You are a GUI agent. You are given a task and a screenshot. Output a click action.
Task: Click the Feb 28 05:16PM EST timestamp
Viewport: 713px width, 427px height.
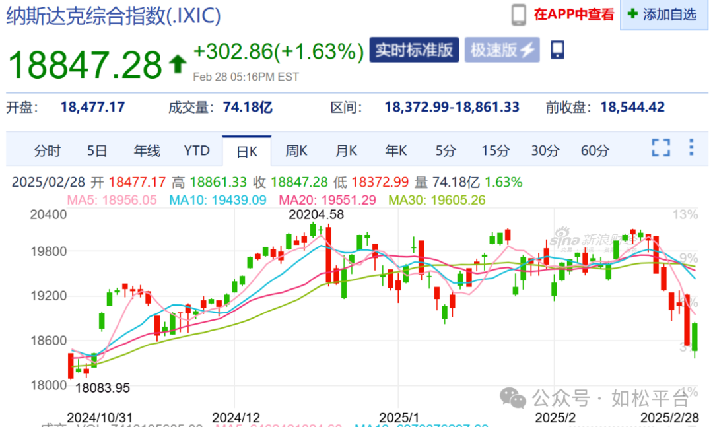tap(246, 77)
